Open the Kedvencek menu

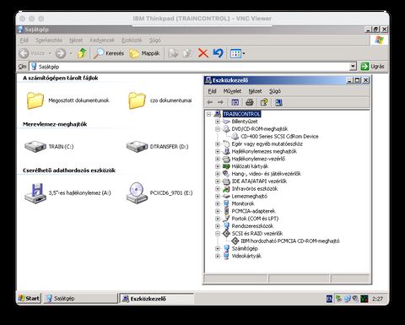click(x=102, y=41)
